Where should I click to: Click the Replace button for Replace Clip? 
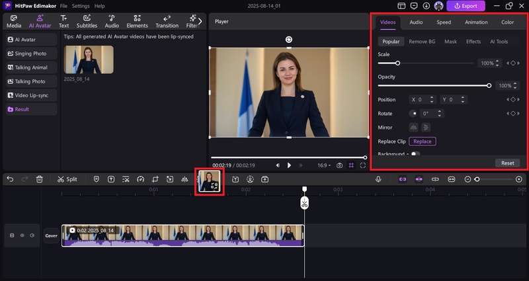[x=423, y=141]
